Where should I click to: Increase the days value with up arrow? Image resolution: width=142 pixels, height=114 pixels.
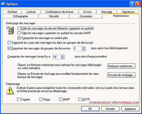coord(84,47)
